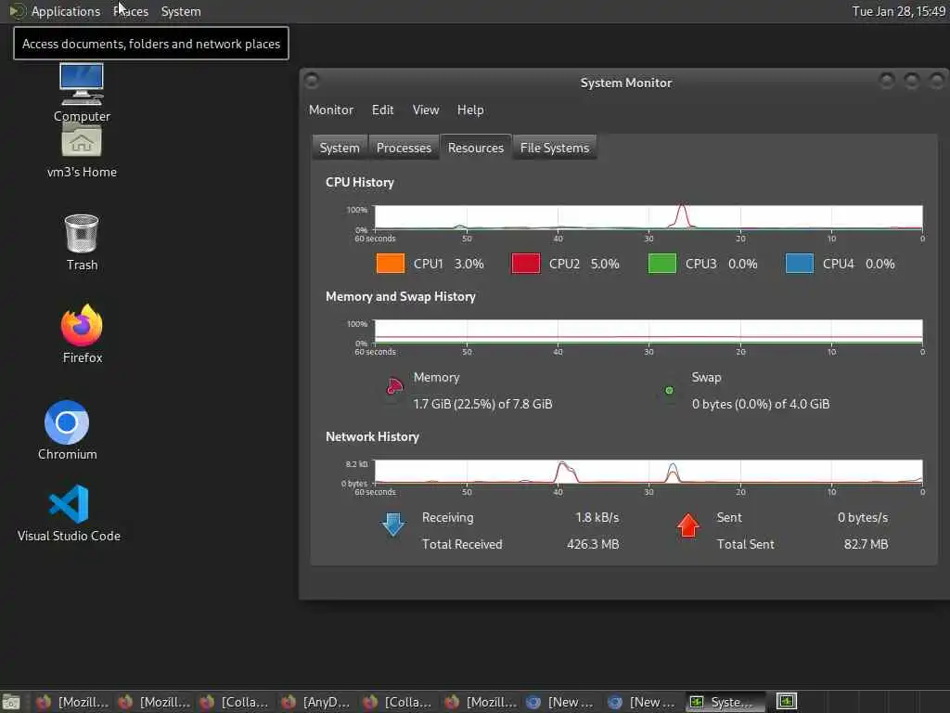
Task: Click the green Swap color icon
Action: (670, 391)
